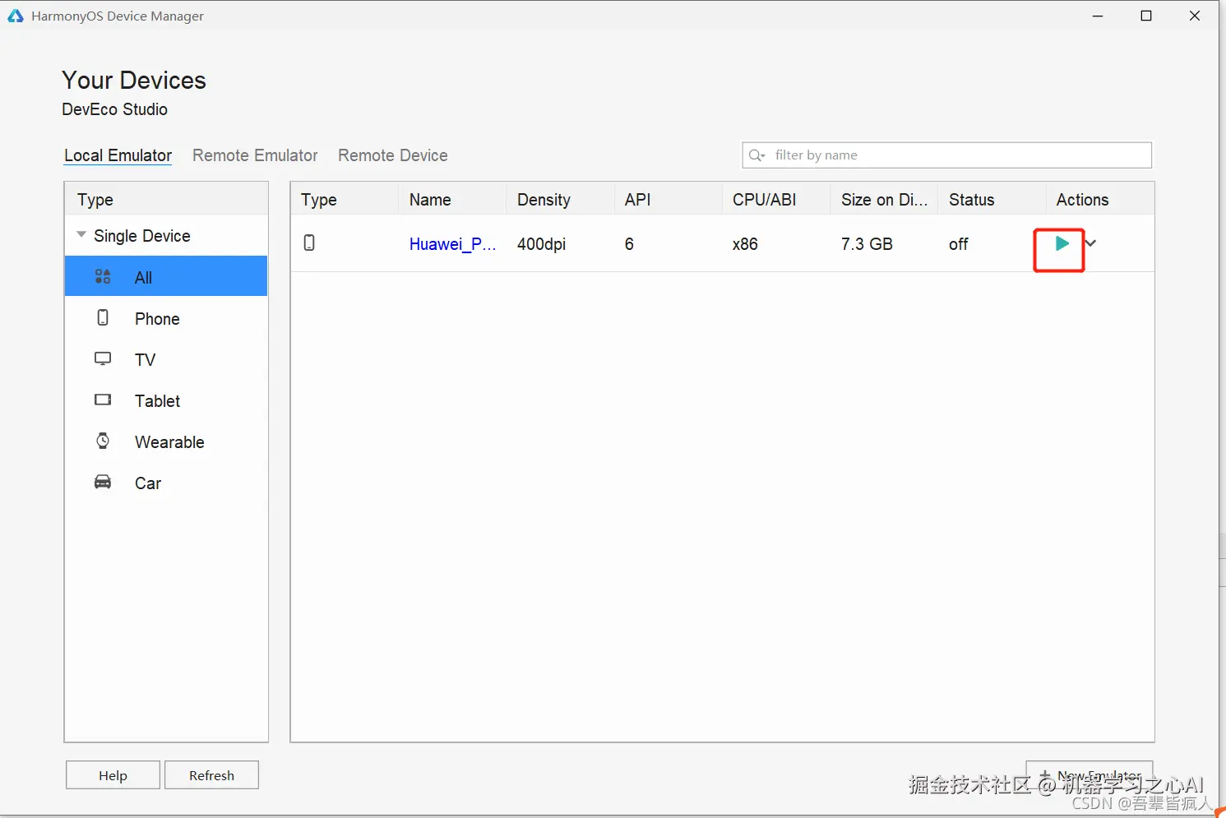This screenshot has height=818, width=1226.
Task: Click the HarmonyOS Device Manager title icon
Action: click(x=16, y=16)
